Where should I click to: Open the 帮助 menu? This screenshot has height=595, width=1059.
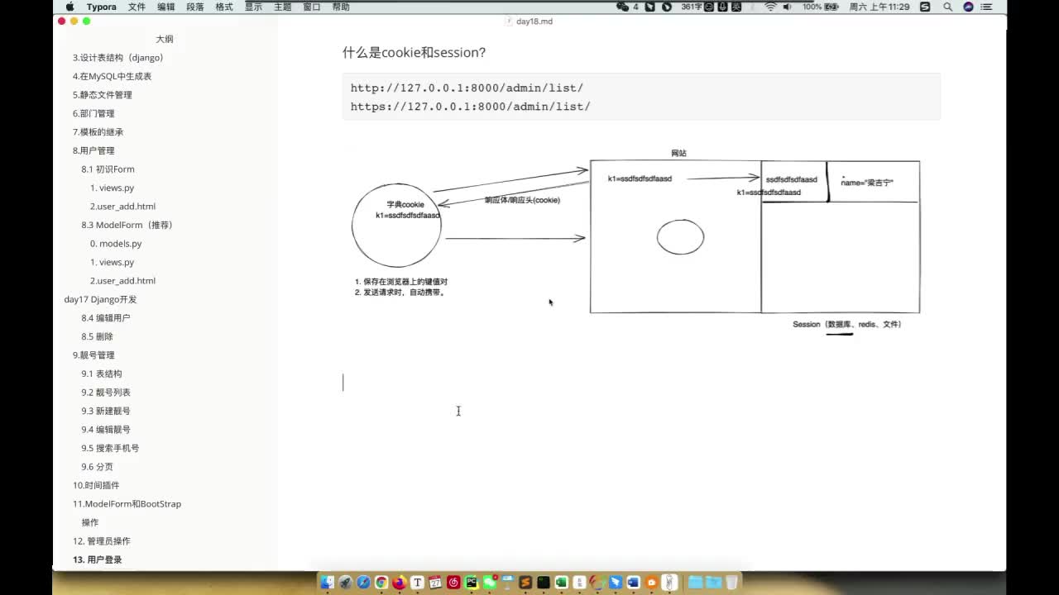pos(340,7)
